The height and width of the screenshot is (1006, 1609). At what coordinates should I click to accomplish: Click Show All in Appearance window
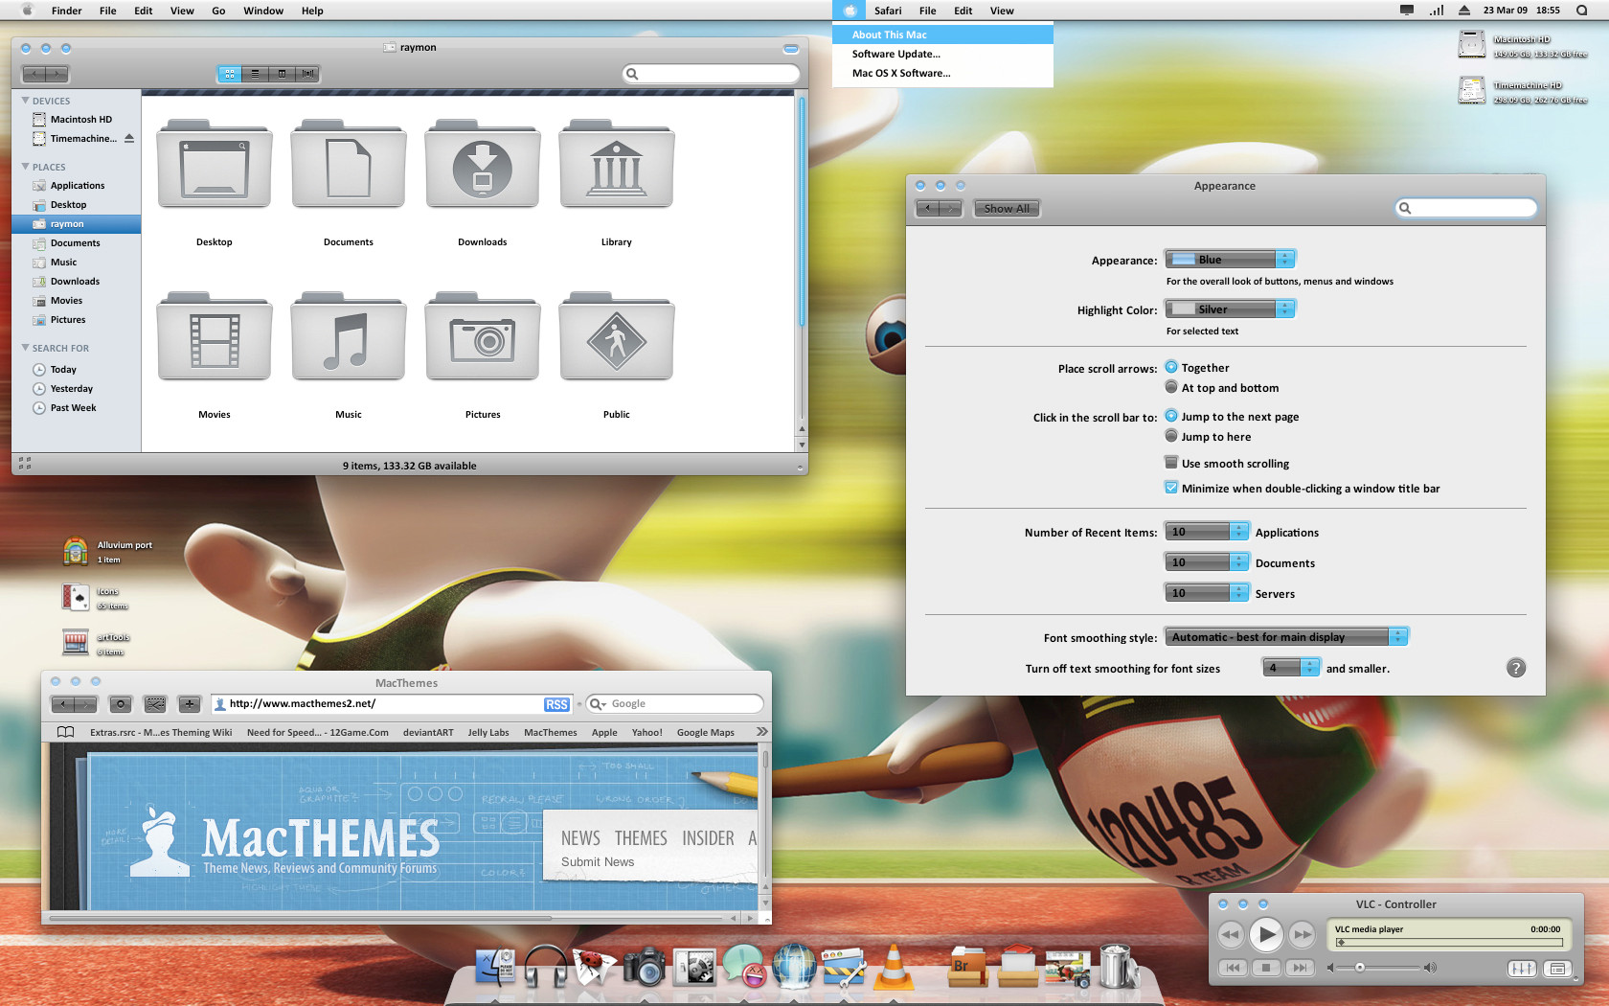pyautogui.click(x=1007, y=209)
